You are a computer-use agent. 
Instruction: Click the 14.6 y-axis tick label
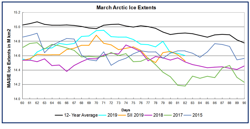17,56
